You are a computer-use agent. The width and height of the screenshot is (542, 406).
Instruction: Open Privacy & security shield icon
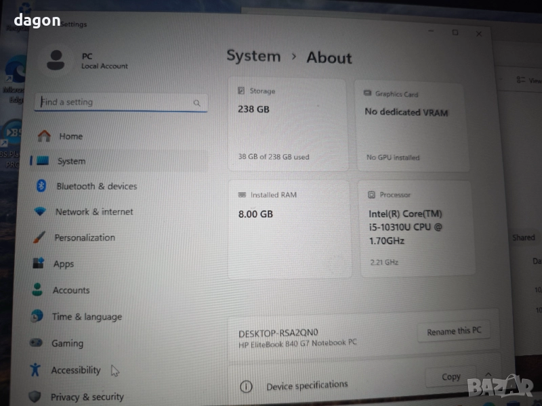pos(35,397)
